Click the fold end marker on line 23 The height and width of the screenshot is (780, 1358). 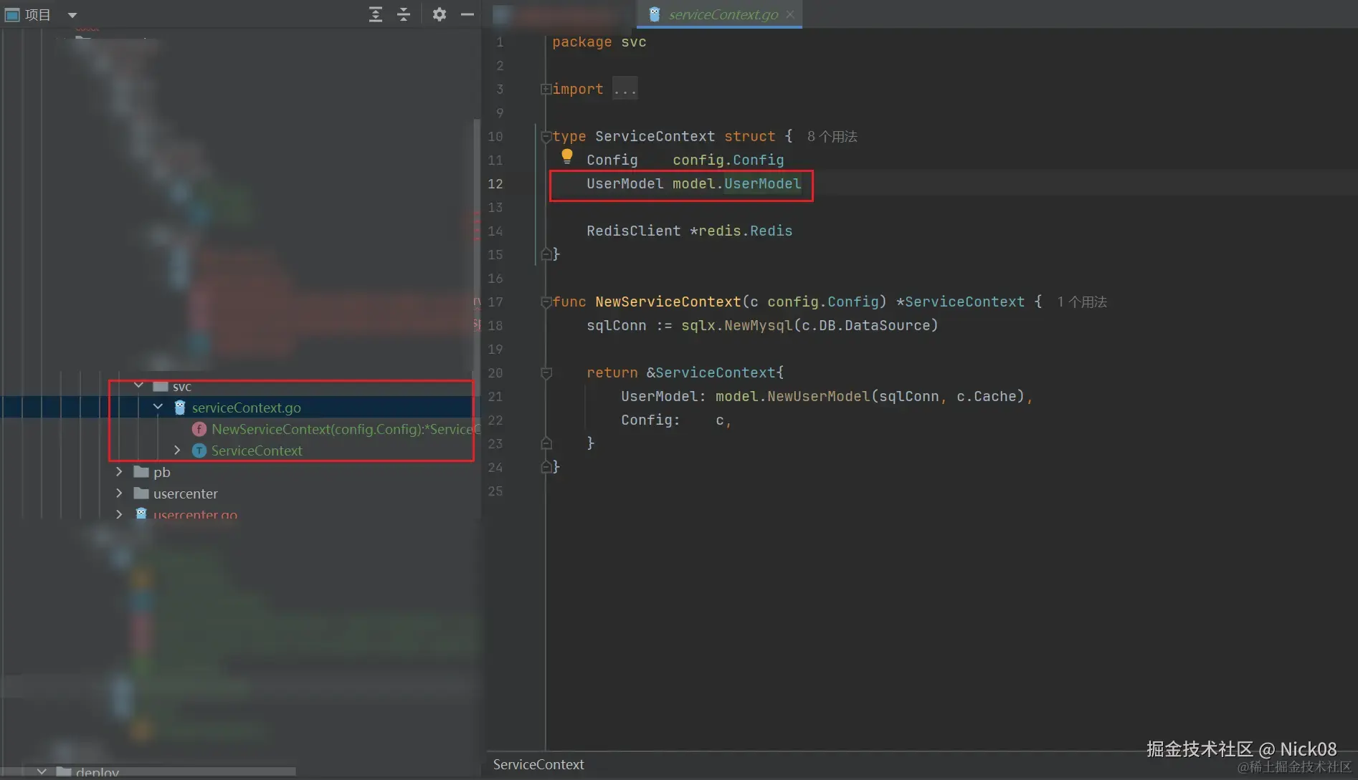pos(546,443)
